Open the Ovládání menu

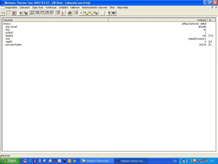click(63, 7)
